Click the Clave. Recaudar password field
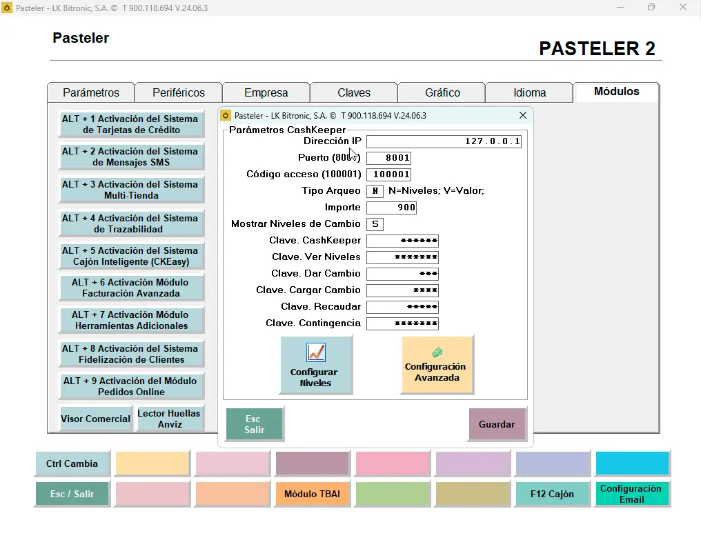This screenshot has width=701, height=540. click(x=402, y=307)
